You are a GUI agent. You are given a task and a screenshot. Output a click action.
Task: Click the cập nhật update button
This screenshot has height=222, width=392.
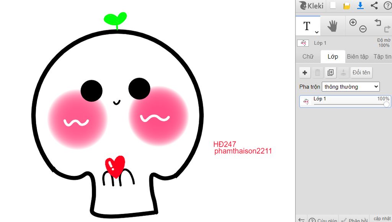click(382, 219)
